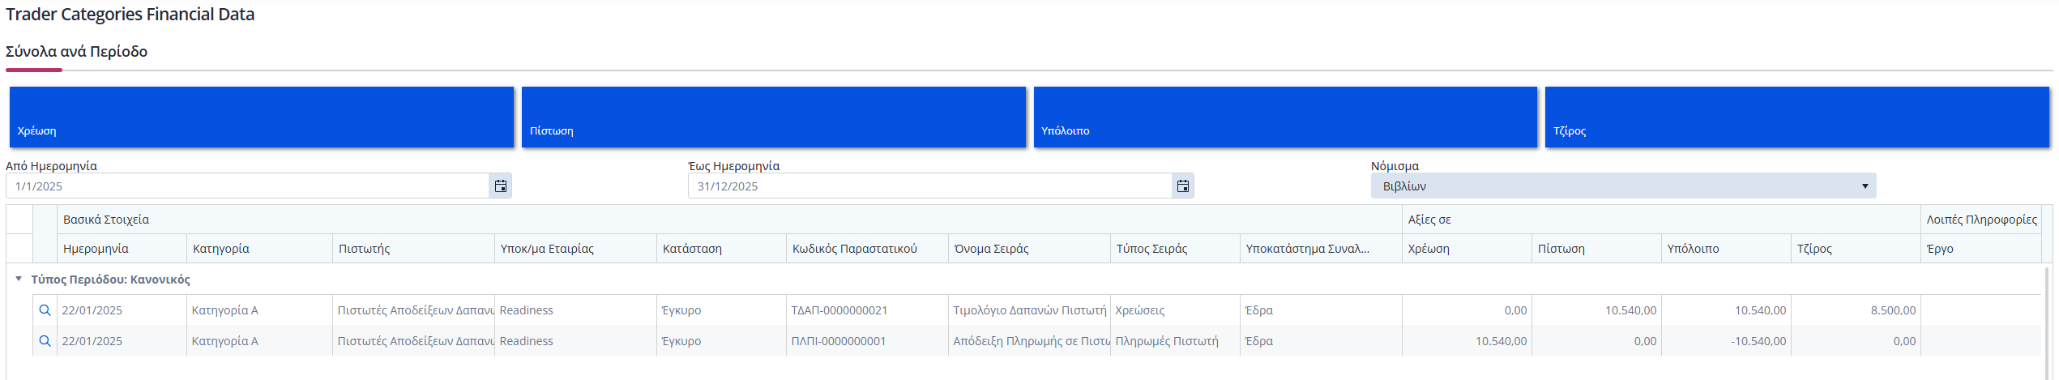
Task: Click the Αξίες σε band header
Action: pyautogui.click(x=1661, y=220)
